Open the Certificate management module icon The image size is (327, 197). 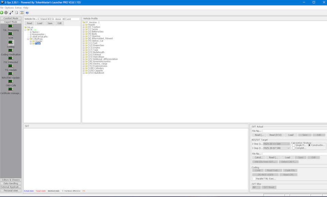coord(11,89)
